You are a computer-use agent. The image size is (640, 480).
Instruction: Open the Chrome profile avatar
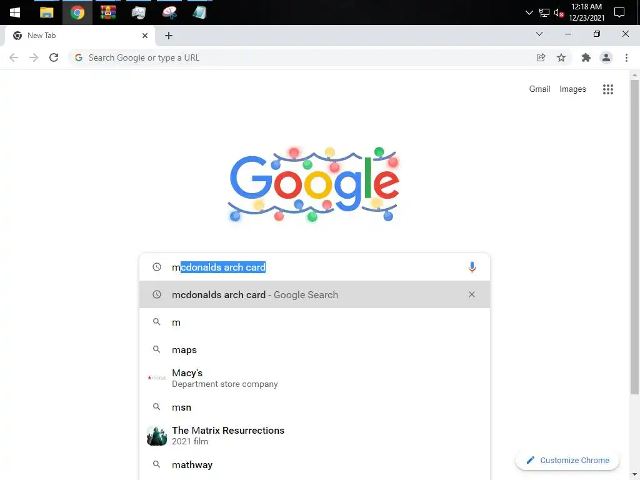point(606,57)
